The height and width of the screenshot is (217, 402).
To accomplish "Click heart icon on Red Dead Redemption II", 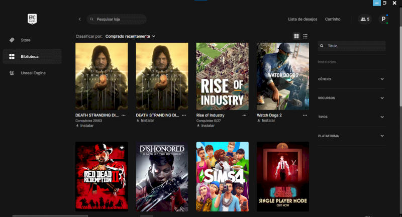I will point(122,148).
